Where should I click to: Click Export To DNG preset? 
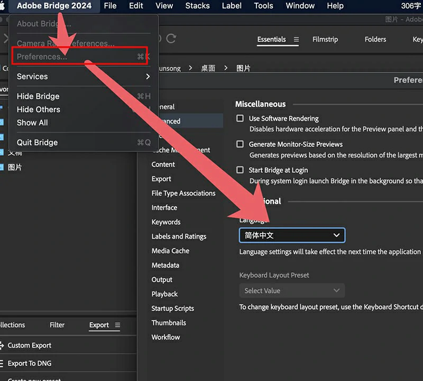(x=30, y=363)
